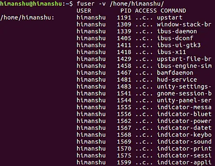215x166 pixels.
Task: Click the bamfdaemon process entry
Action: click(x=175, y=73)
